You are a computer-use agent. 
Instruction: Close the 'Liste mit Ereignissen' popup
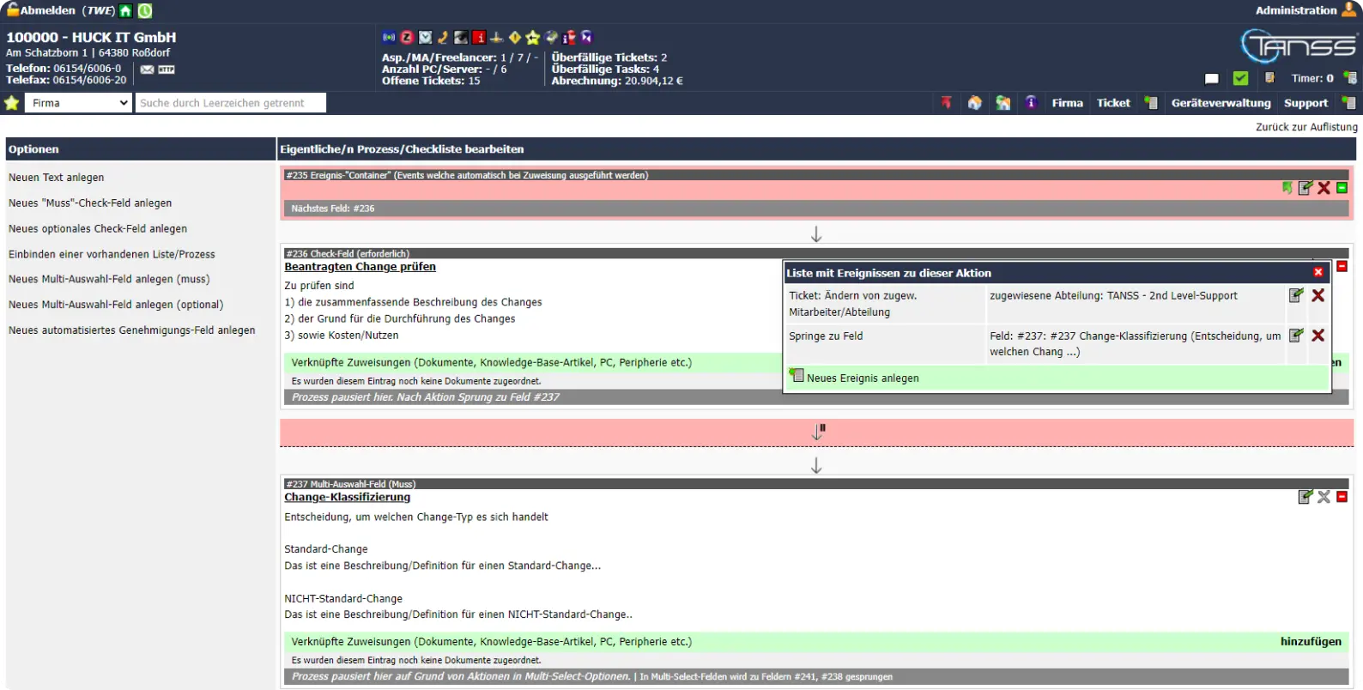pyautogui.click(x=1318, y=272)
